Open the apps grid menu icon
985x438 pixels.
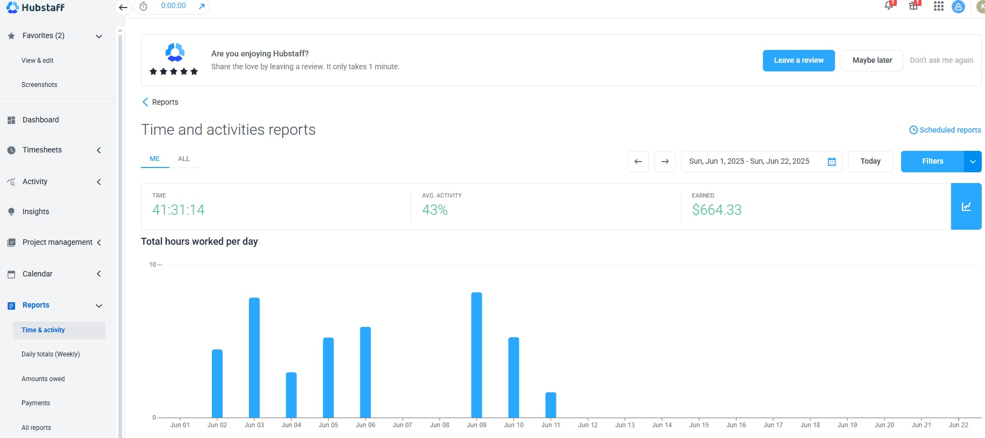[939, 6]
